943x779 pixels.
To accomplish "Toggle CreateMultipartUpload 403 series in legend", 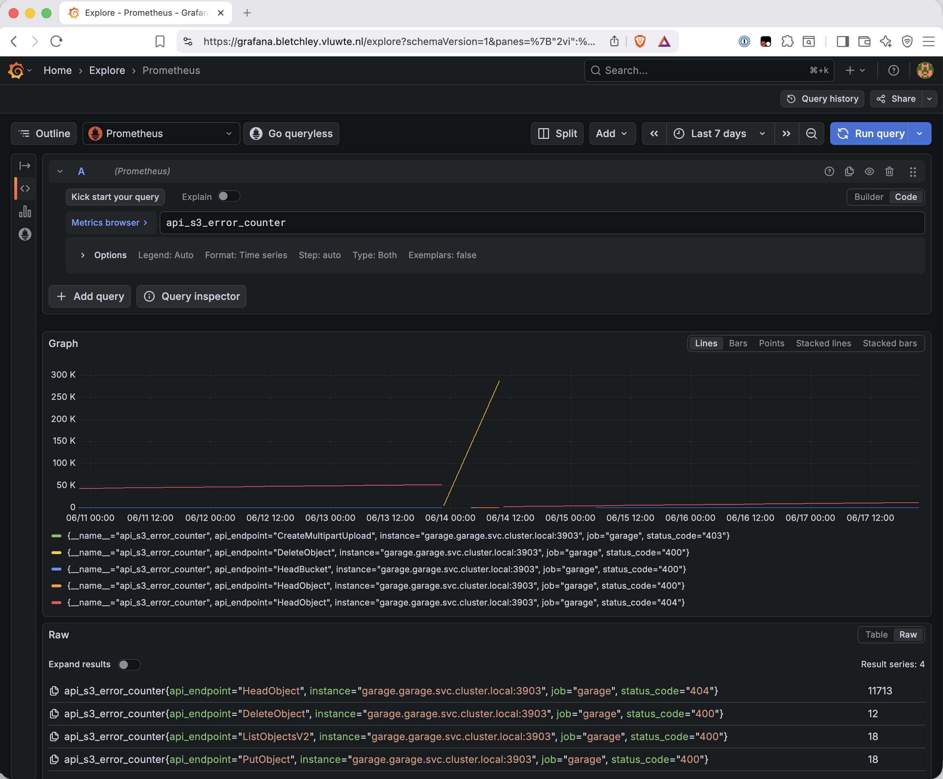I will click(x=398, y=536).
